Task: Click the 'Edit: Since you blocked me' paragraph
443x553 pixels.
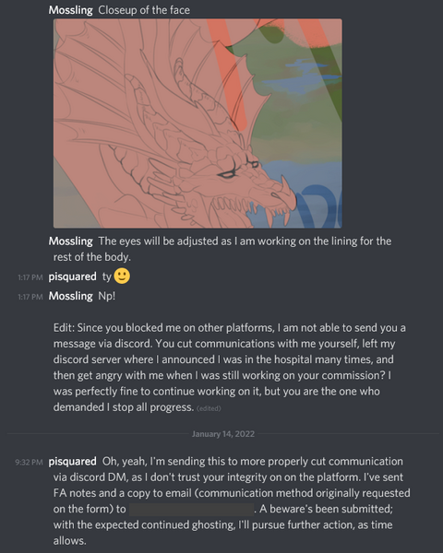Action: coord(229,368)
